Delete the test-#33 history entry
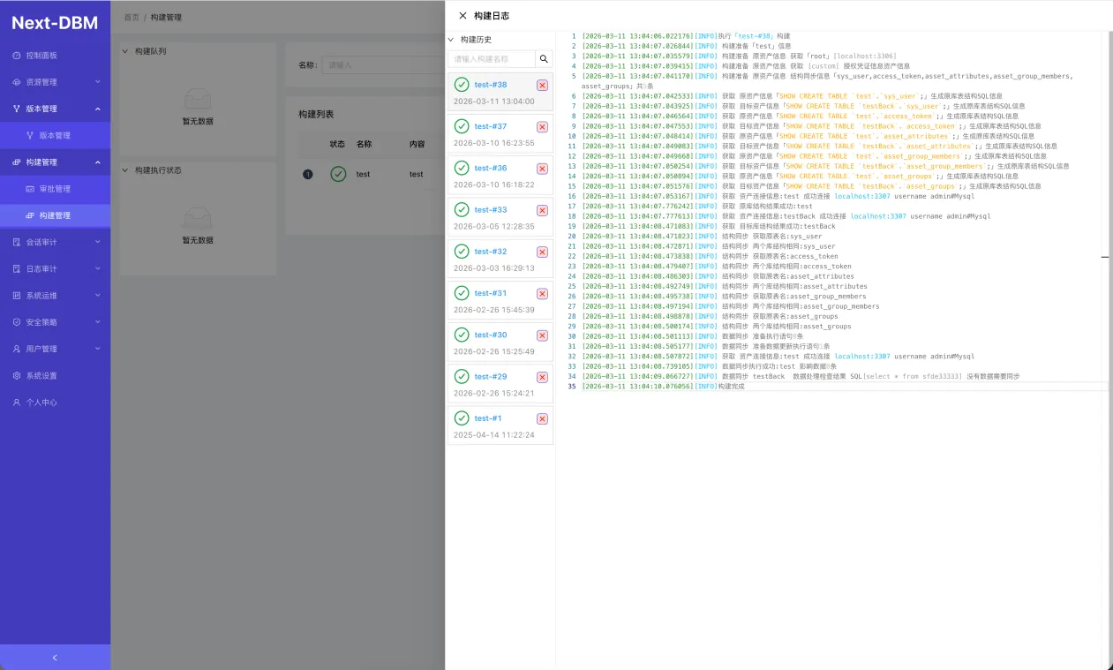1113x670 pixels. pyautogui.click(x=542, y=210)
